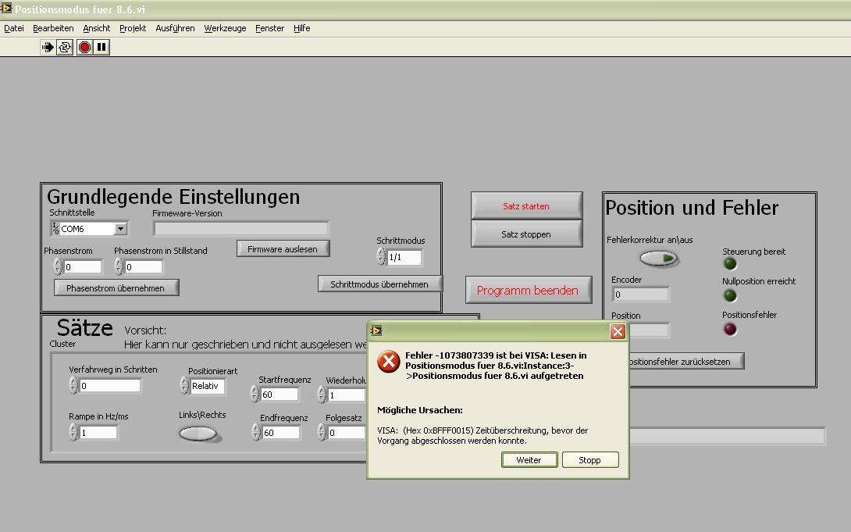Click Phasenstrom übernehmen button
Screen dimensions: 851x532
pos(116,288)
